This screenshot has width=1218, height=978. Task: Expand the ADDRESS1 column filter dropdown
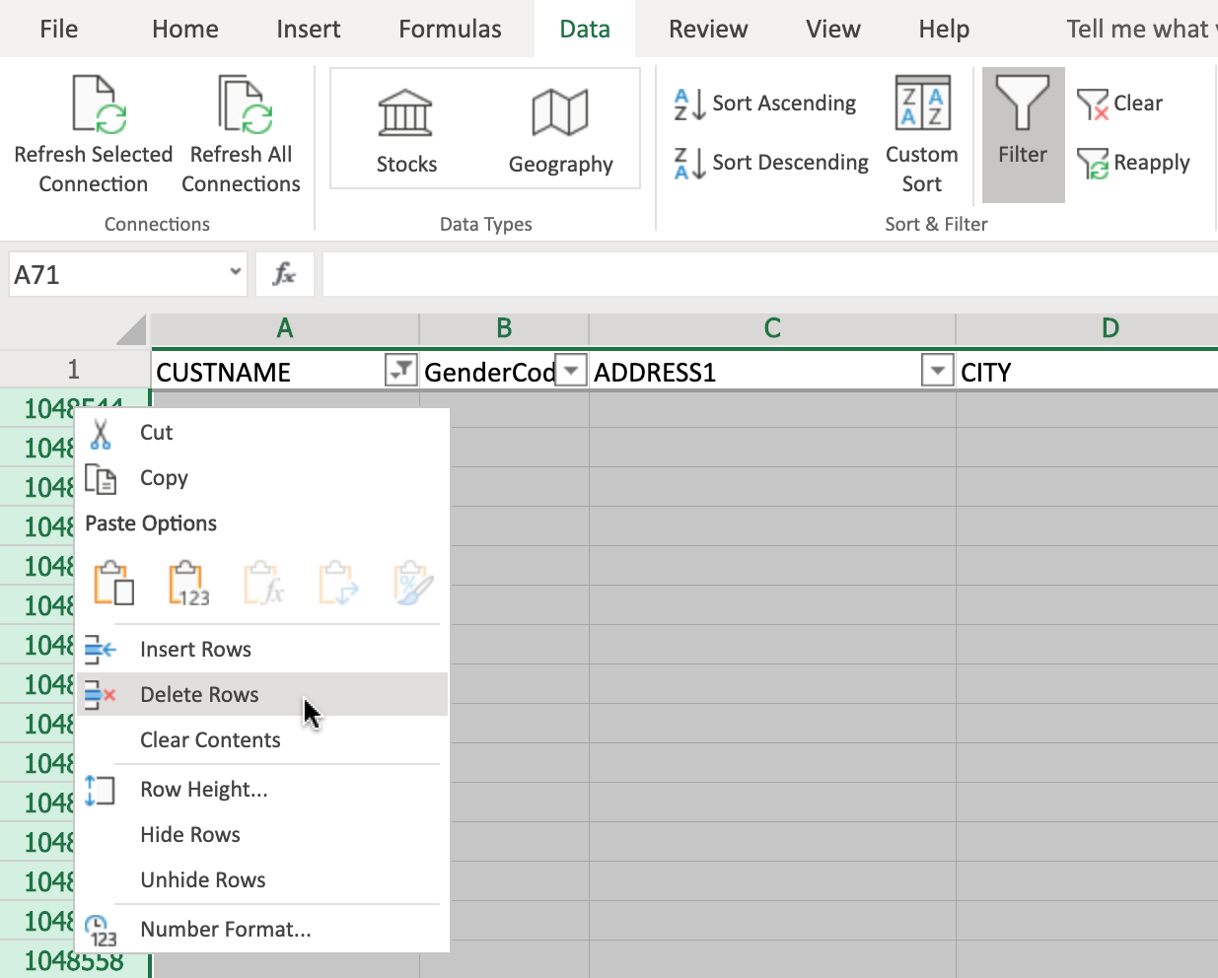[x=937, y=371]
